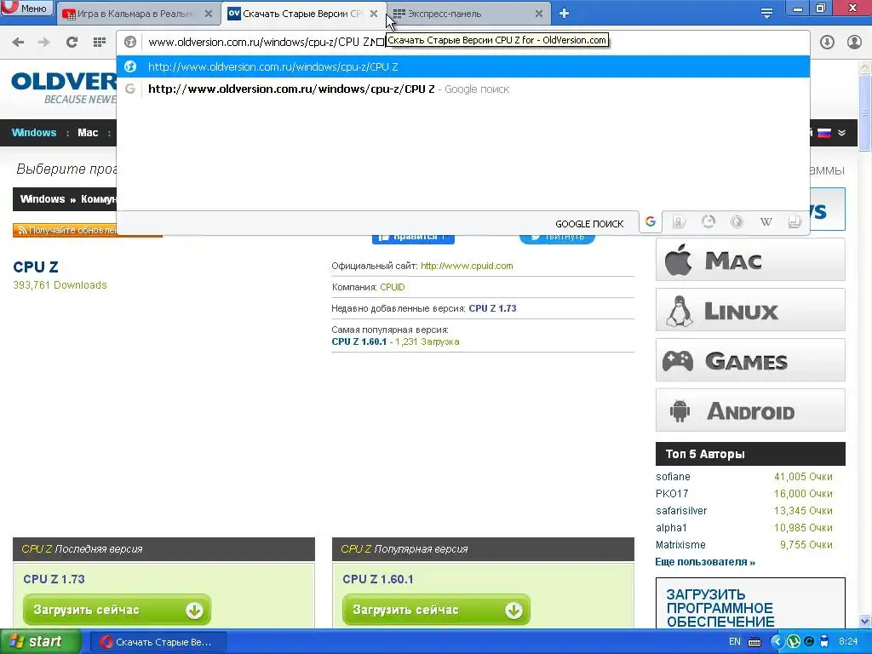Screen dimensions: 872x654
Task: Click the EN language indicator in taskbar
Action: pyautogui.click(x=735, y=642)
